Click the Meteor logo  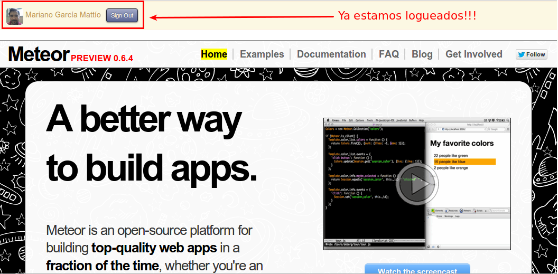point(39,54)
